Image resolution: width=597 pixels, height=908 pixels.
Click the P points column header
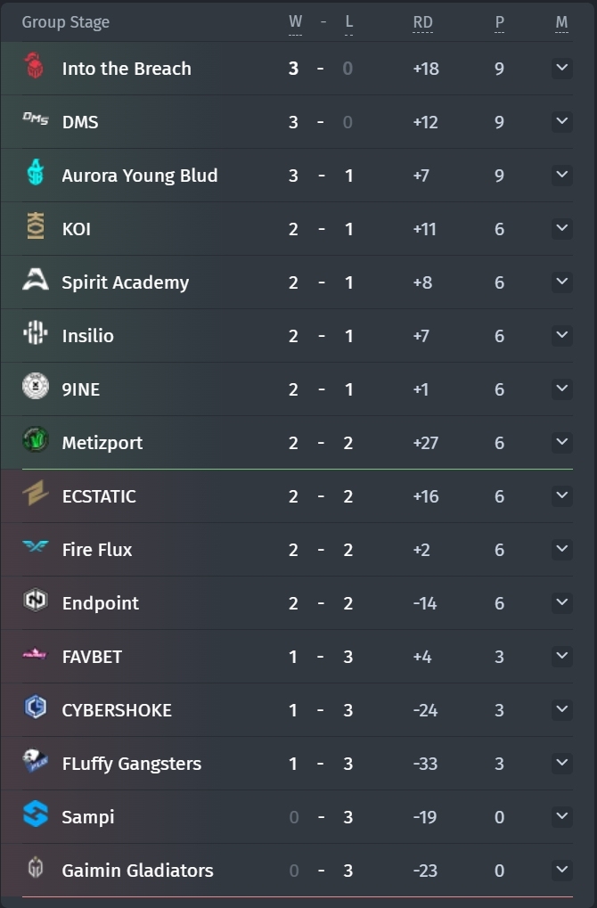(x=500, y=22)
